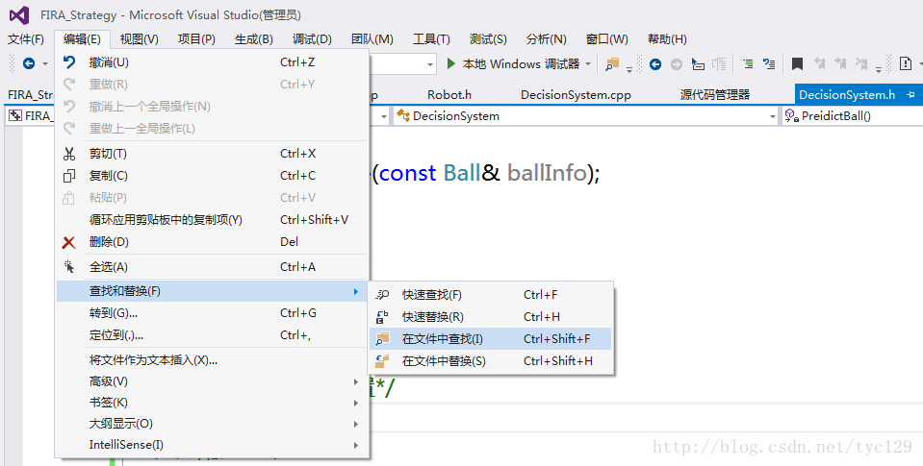Choose 定位到(.)... menu entry
This screenshot has width=923, height=466.
coord(212,335)
